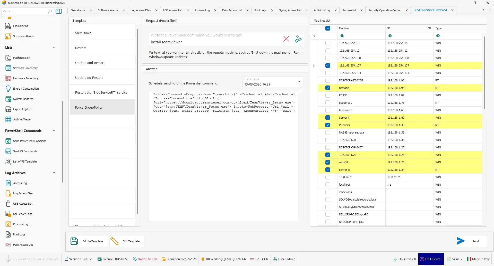Viewport: 494px width, 266px height.
Task: Switch to the Process Log tab
Action: tap(202, 10)
